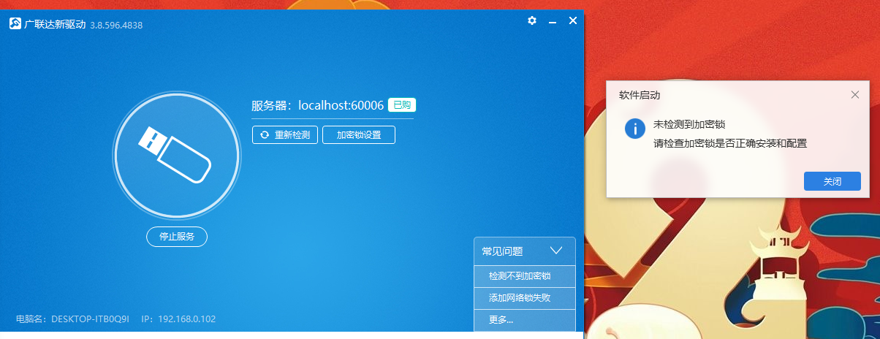
Task: Click 请检查加密锁是否正确安装和配置 text
Action: pyautogui.click(x=730, y=143)
